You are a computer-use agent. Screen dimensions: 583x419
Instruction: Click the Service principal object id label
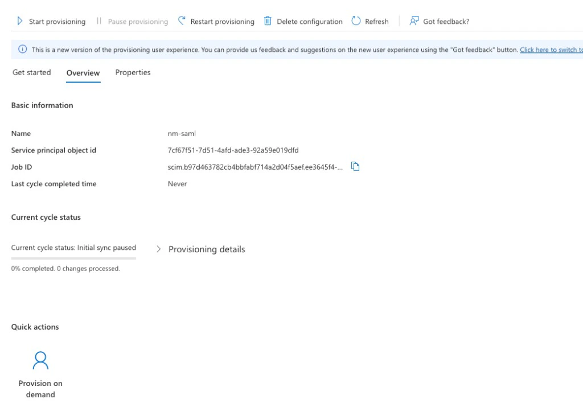pyautogui.click(x=54, y=150)
